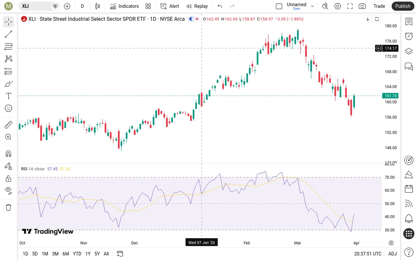Viewport: 416px width, 260px height.
Task: Click the RSI 14 close indicator legend
Action: click(33, 169)
